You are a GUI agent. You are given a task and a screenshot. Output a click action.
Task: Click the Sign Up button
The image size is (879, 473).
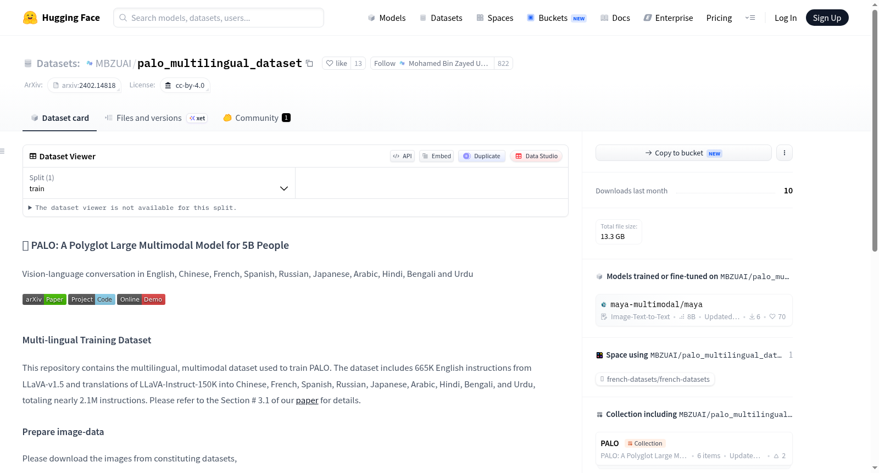click(827, 18)
